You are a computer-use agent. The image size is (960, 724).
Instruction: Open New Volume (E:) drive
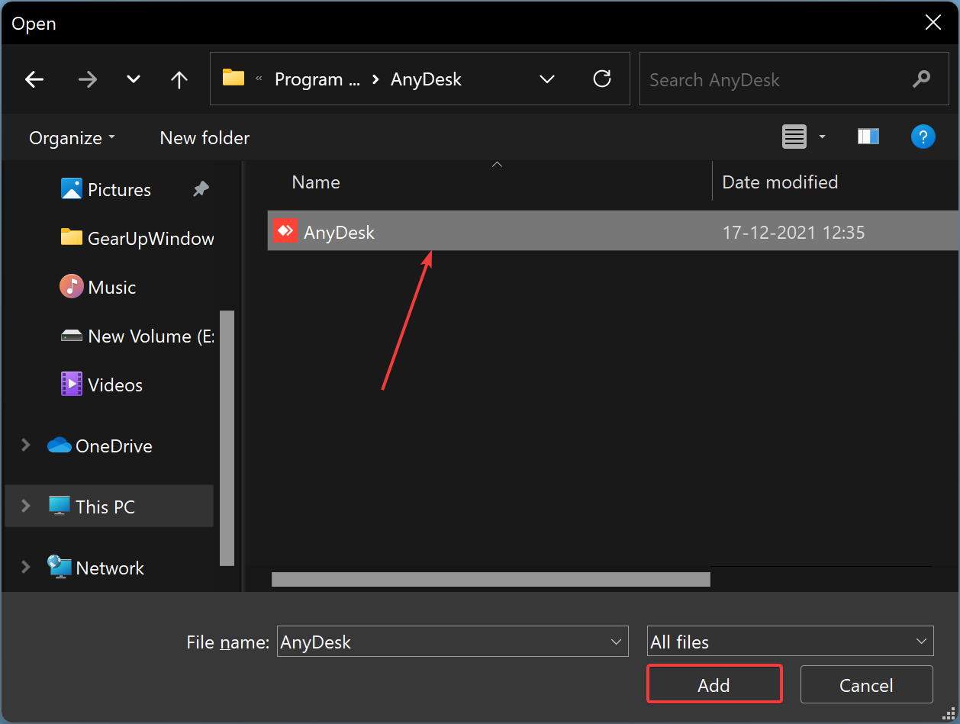[x=137, y=336]
